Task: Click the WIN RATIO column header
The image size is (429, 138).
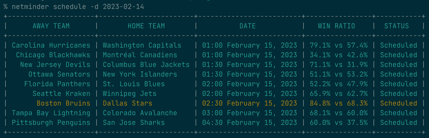Action: pyautogui.click(x=337, y=26)
